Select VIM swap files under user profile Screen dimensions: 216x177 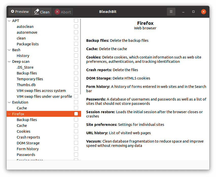click(44, 96)
